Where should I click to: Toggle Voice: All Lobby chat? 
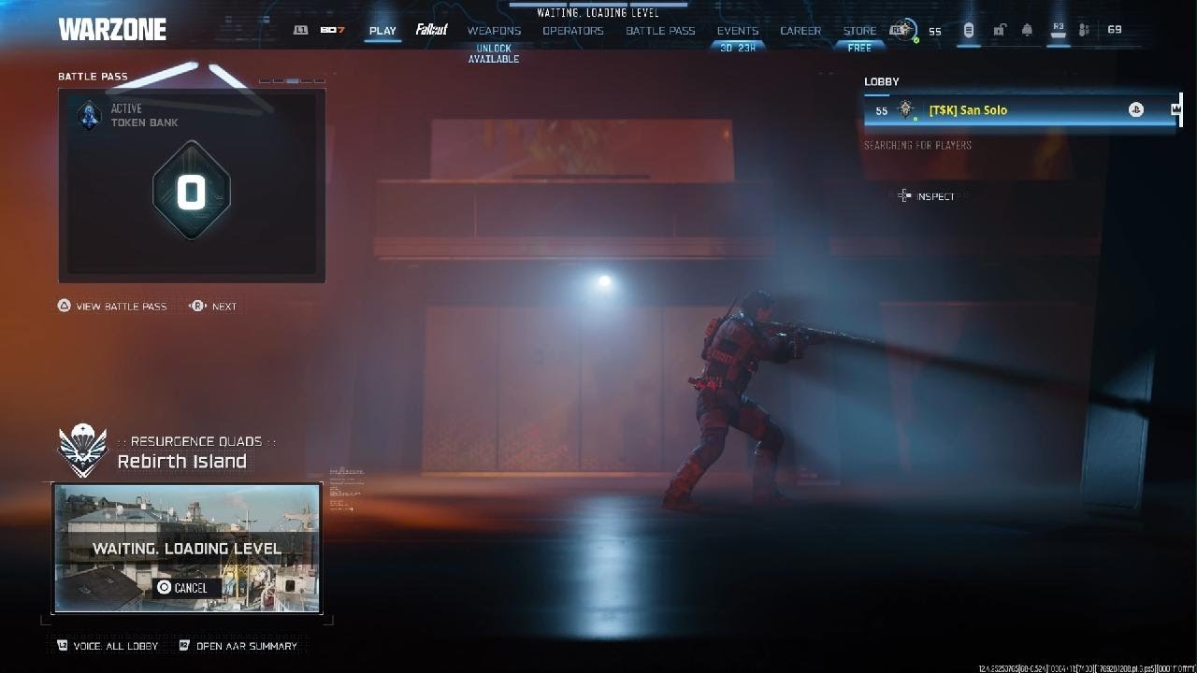117,646
